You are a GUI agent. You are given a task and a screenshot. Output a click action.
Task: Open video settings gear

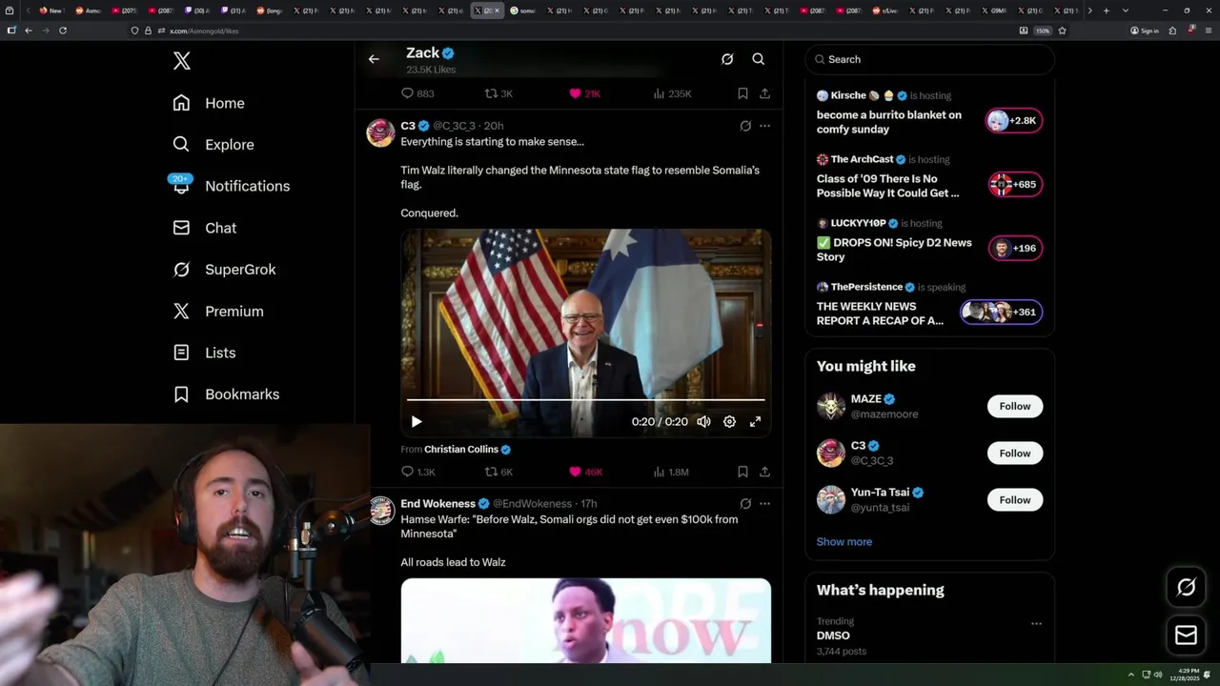click(729, 421)
